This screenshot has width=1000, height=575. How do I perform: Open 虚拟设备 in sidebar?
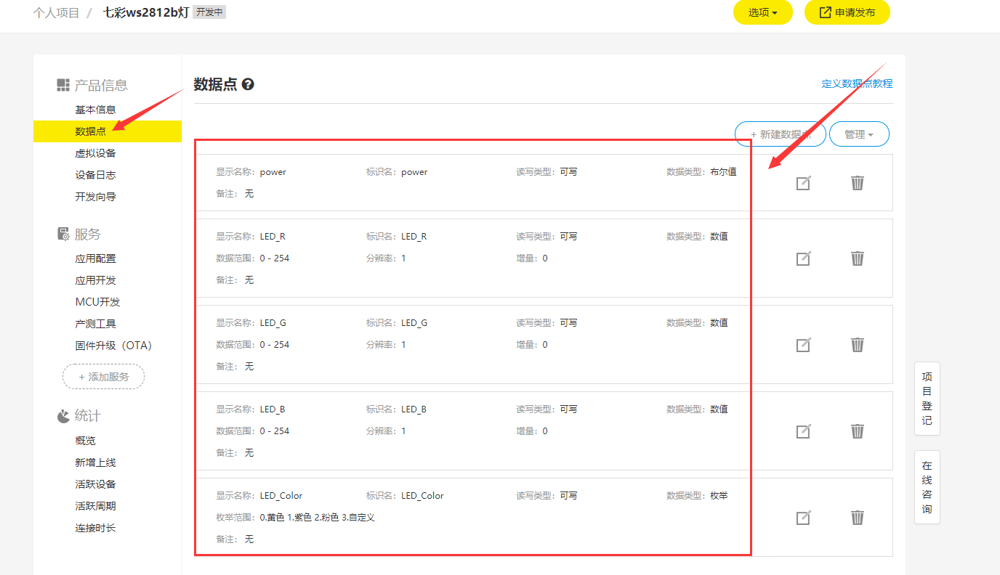[x=95, y=153]
